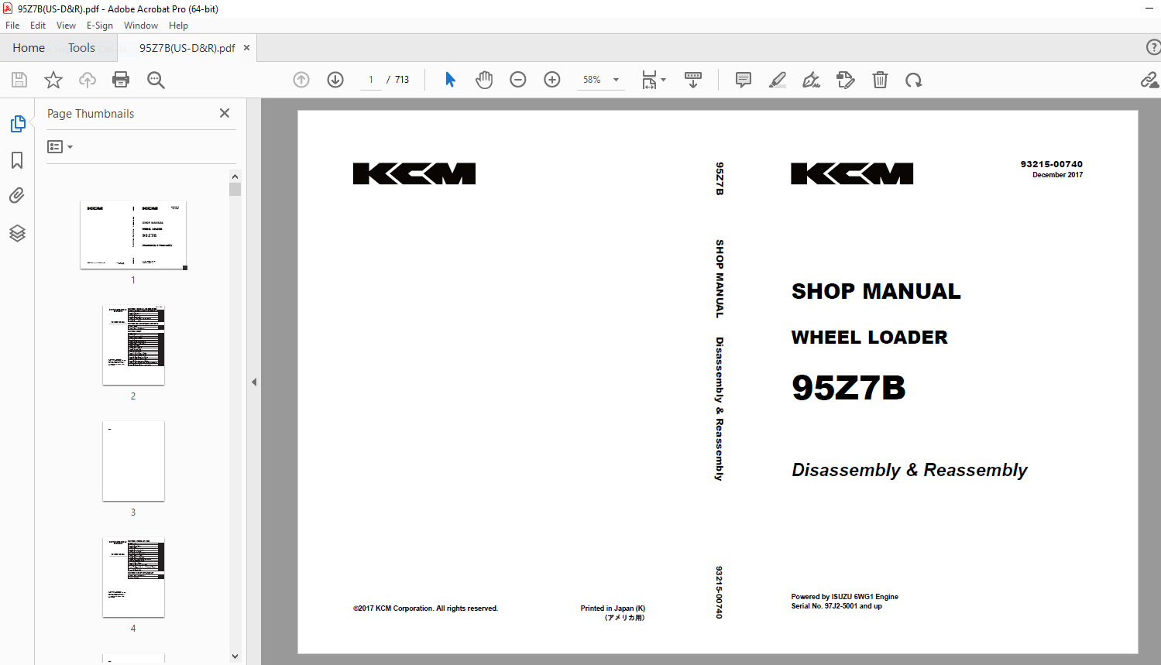
Task: Delete page with the trash icon
Action: [x=880, y=80]
